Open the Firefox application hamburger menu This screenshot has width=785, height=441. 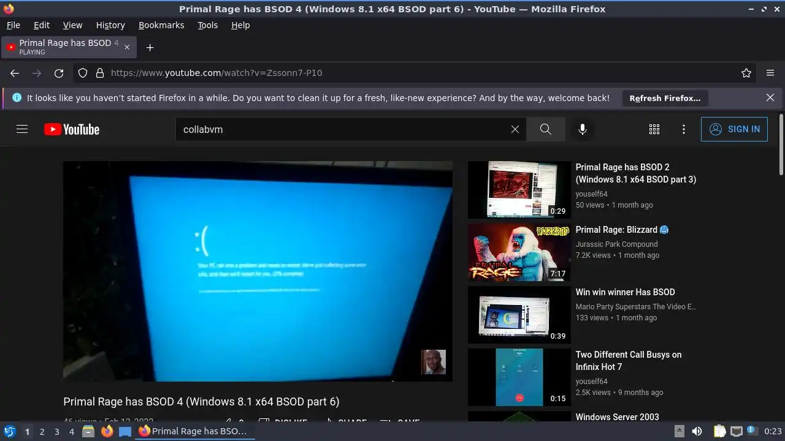pyautogui.click(x=770, y=73)
